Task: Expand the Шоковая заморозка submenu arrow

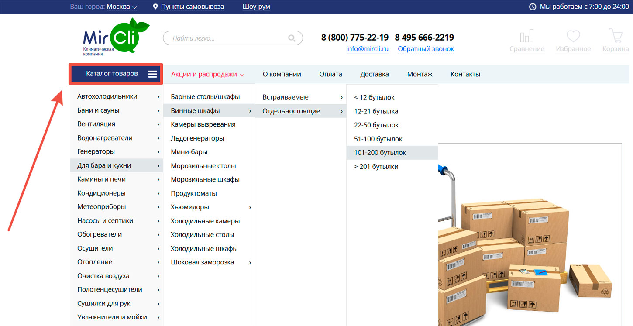Action: (x=250, y=263)
